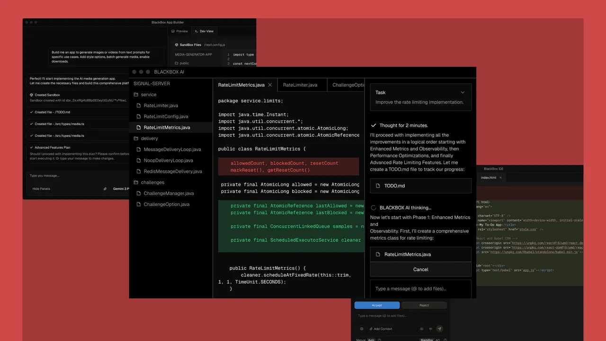606x341 pixels.
Task: Click the checkmark next to Thought for 2 minutes
Action: click(x=374, y=126)
